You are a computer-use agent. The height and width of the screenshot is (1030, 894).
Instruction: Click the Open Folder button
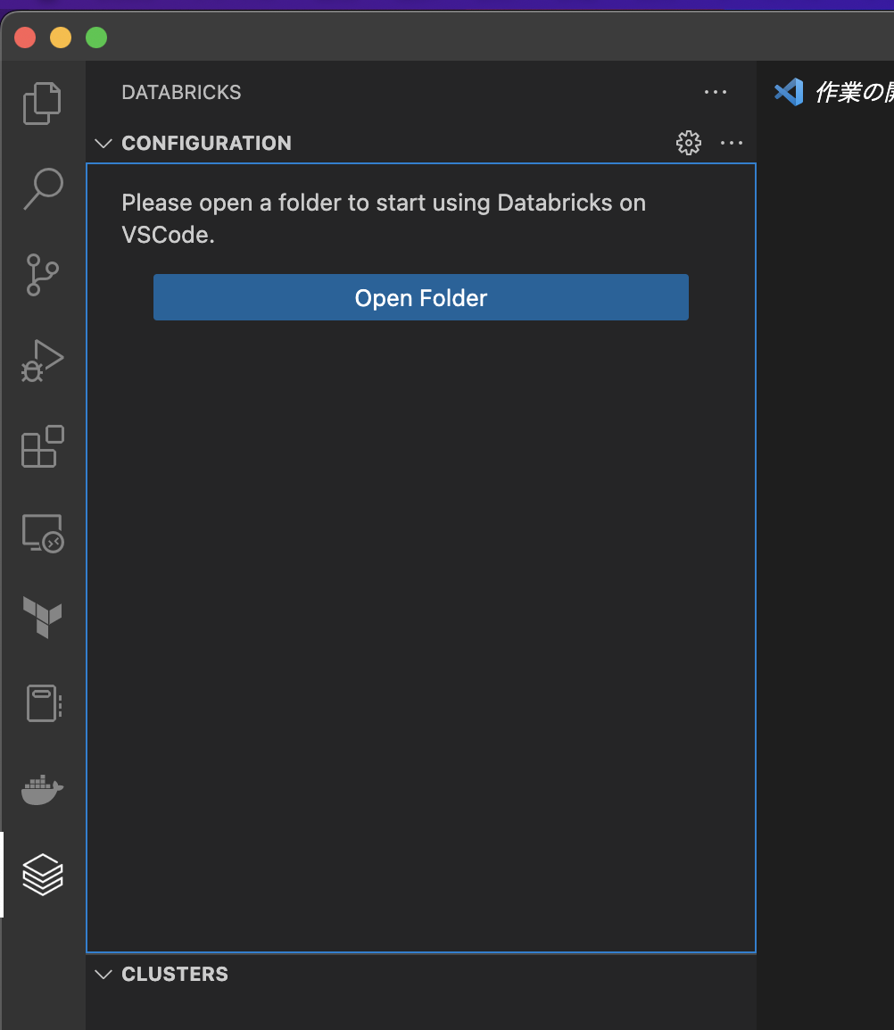(421, 297)
